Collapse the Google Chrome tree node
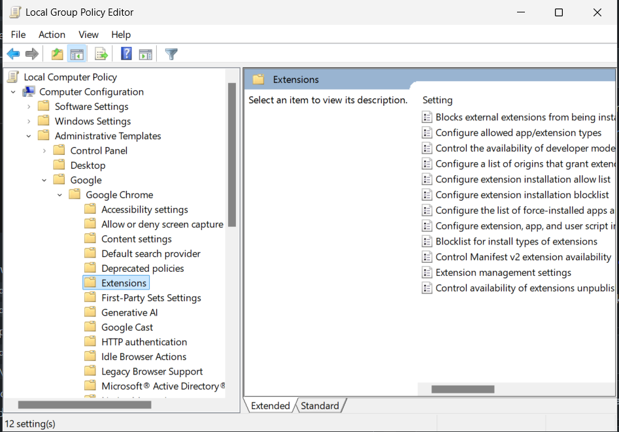Viewport: 619px width, 432px height. pos(60,195)
